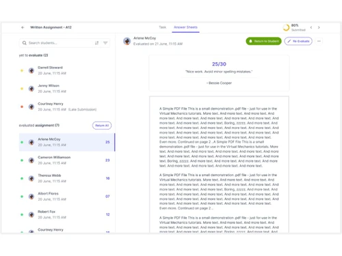Image resolution: width=342 pixels, height=256 pixels.
Task: Click the feedback comment about spelling mistakes
Action: [219, 72]
